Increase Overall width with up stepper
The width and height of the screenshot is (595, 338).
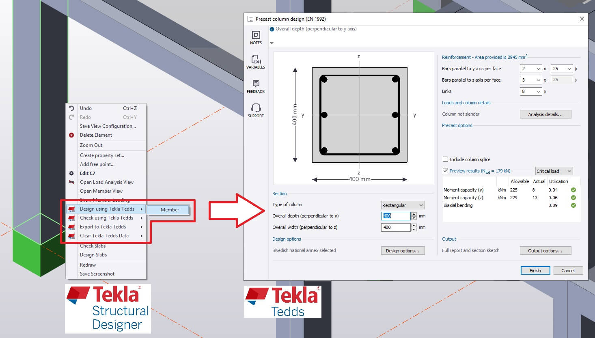[414, 225]
